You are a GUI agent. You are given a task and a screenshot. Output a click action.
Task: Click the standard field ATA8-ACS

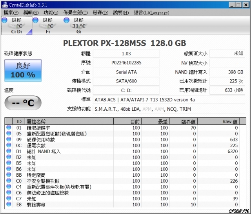169,100
